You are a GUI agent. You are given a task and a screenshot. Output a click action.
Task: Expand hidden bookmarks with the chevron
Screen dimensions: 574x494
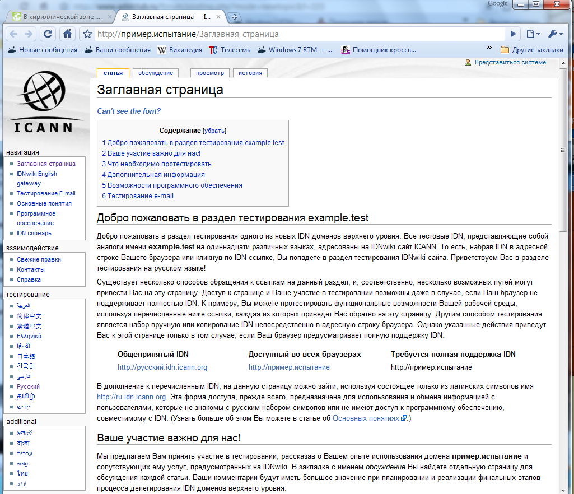click(x=489, y=48)
